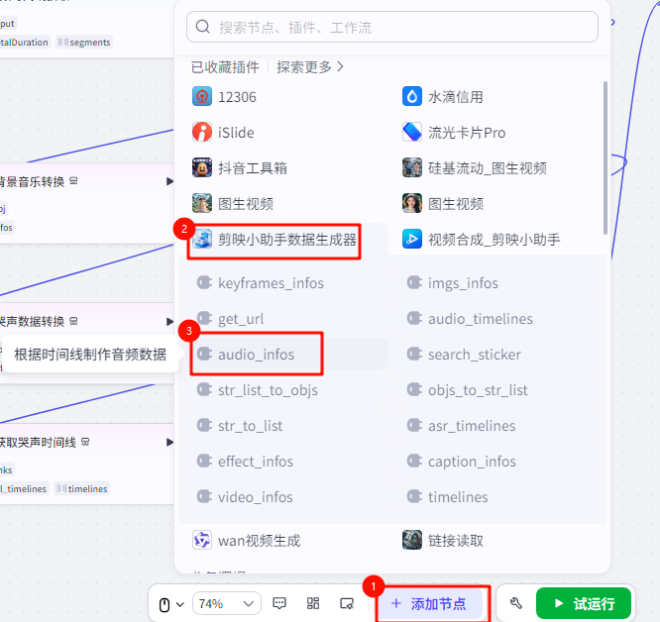Open the wan视频生成 plugin
Screen dimensions: 660x622
(202, 541)
